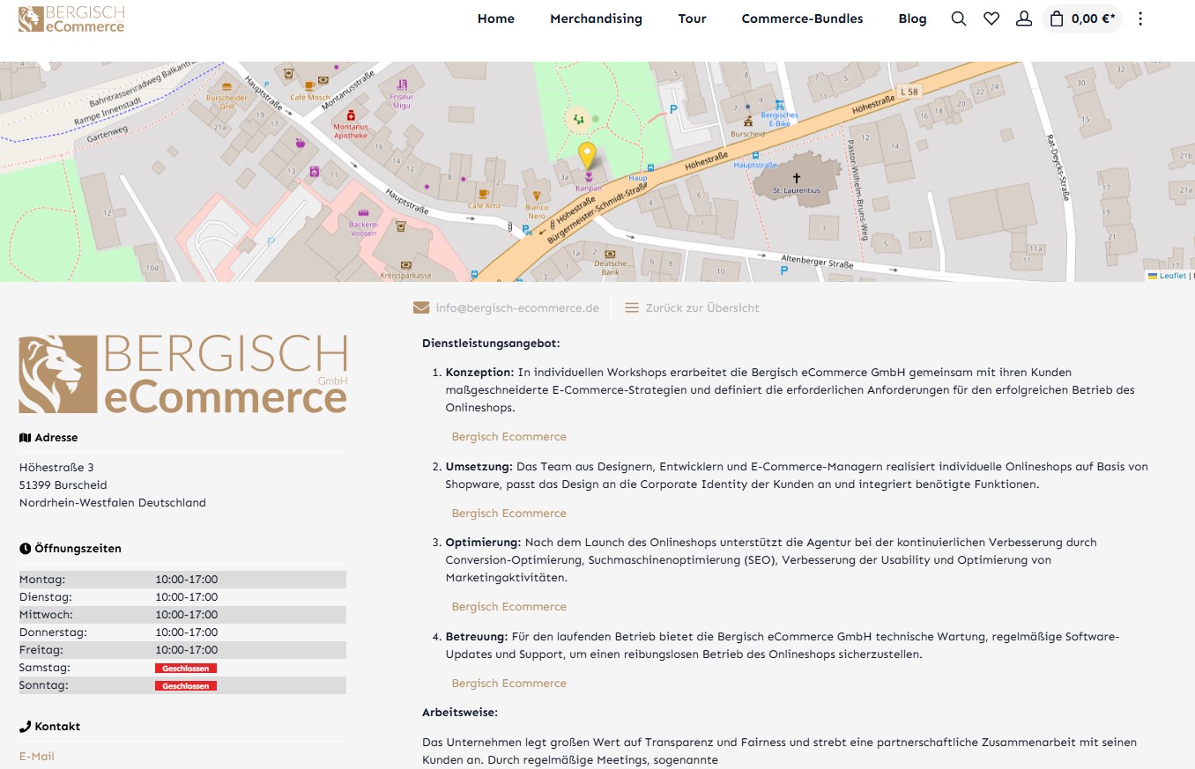Click the Bäckerei Voosen map marker
Screen dimensions: 1195x769
tap(362, 213)
